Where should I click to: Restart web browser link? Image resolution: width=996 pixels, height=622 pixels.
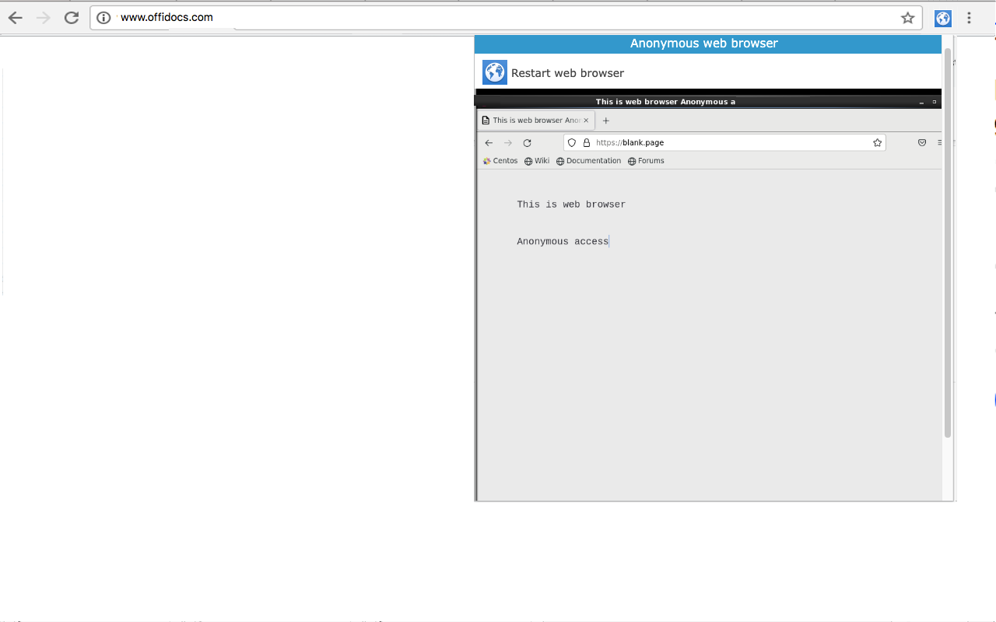(567, 73)
